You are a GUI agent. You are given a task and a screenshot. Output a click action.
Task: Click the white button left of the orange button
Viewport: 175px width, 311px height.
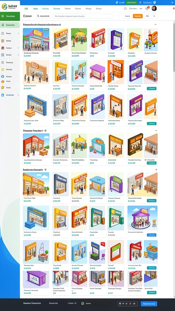[127, 16]
